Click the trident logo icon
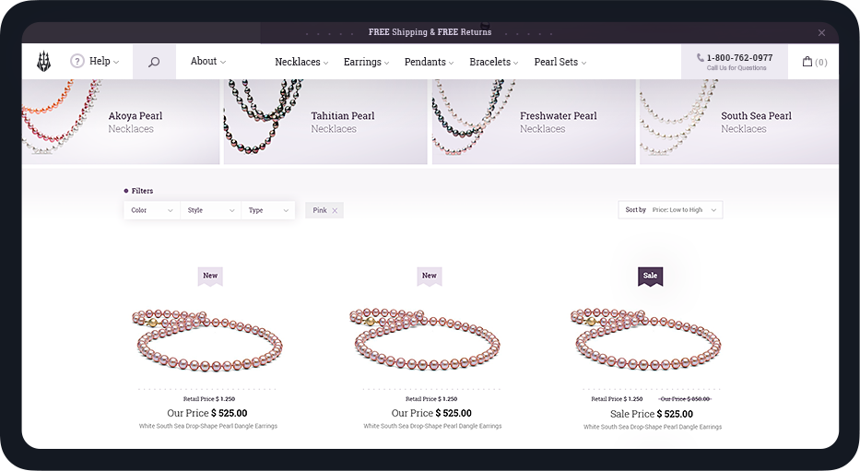Viewport: 860px width, 471px height. (x=44, y=62)
